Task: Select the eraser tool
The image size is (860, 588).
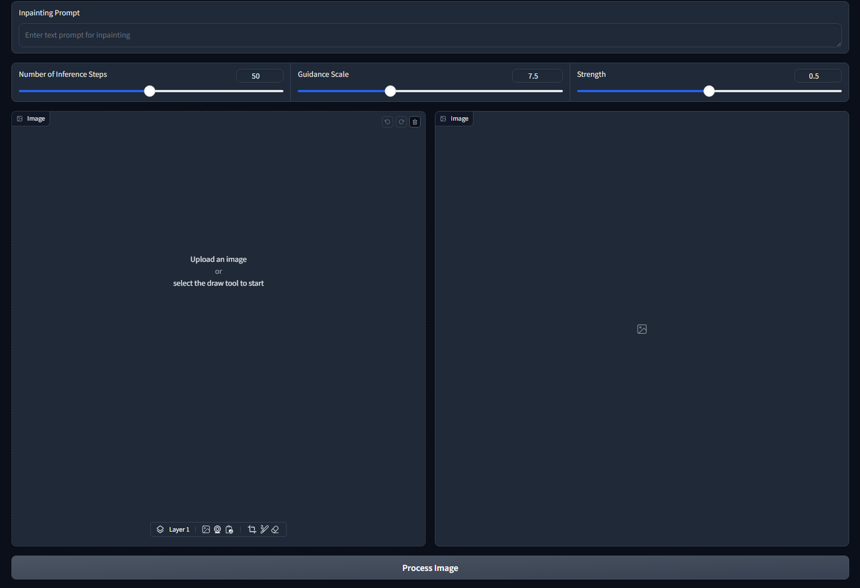Action: (275, 529)
